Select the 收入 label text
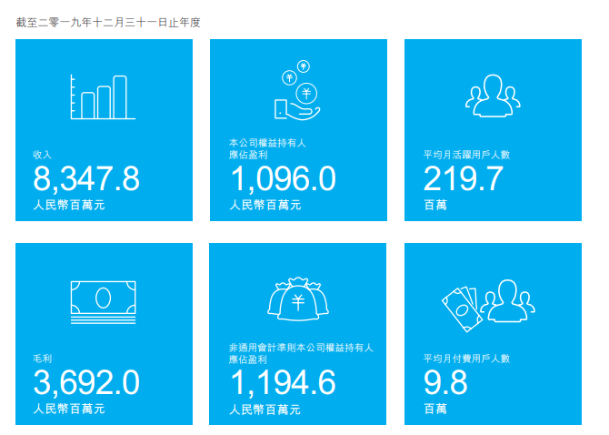Viewport: 609px width, 435px height. click(x=43, y=155)
